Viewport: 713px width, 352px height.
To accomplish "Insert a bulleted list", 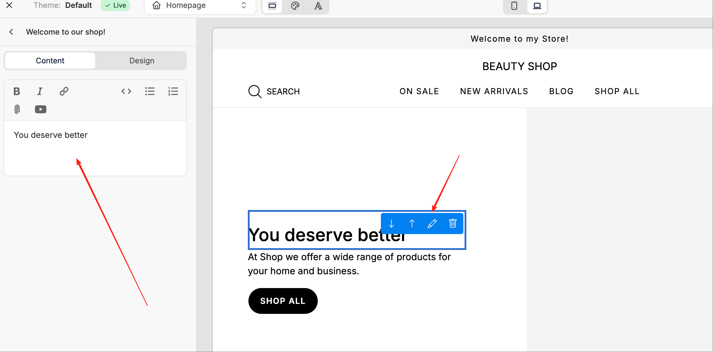I will [150, 91].
